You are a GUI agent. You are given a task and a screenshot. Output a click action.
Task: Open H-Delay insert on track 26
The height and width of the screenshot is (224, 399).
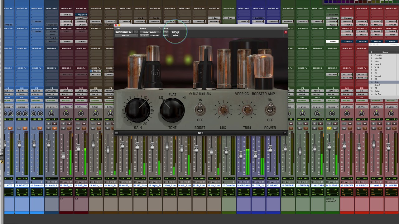[214, 18]
